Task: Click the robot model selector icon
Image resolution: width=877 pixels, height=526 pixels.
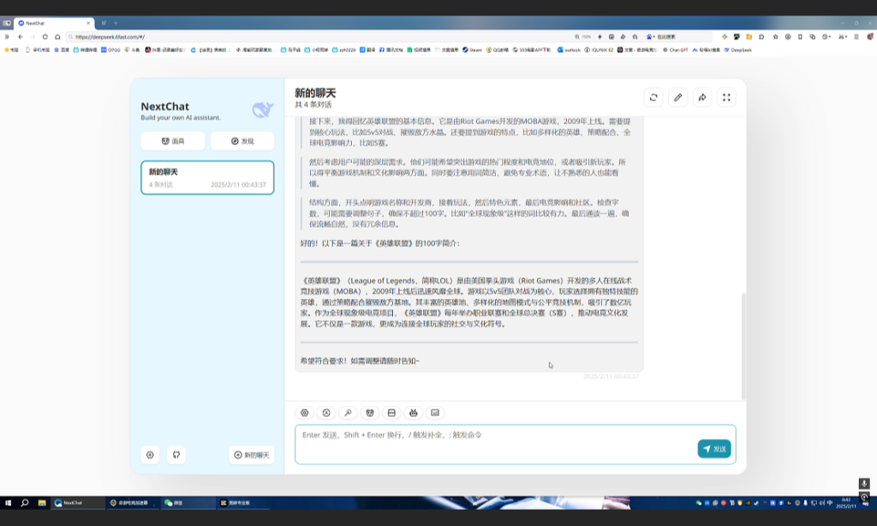Action: coord(414,413)
